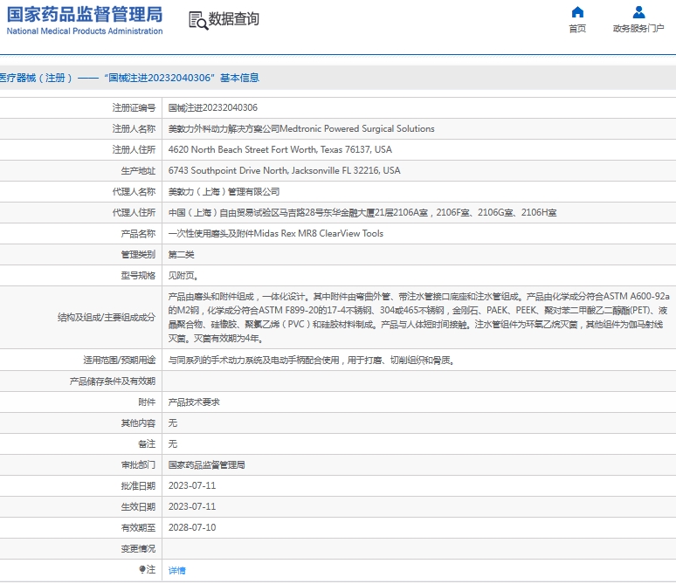Click the 附件 row label
Screen dimensions: 676x584
[147, 402]
